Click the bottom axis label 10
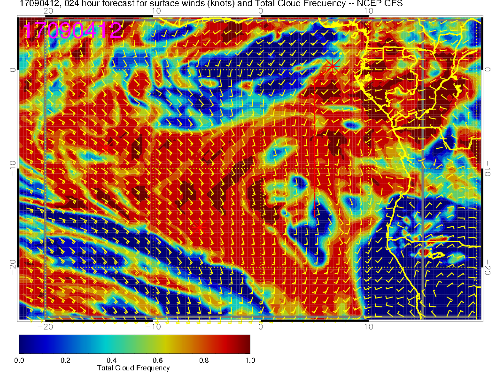Viewport: 496px width, 383px height. 369,326
